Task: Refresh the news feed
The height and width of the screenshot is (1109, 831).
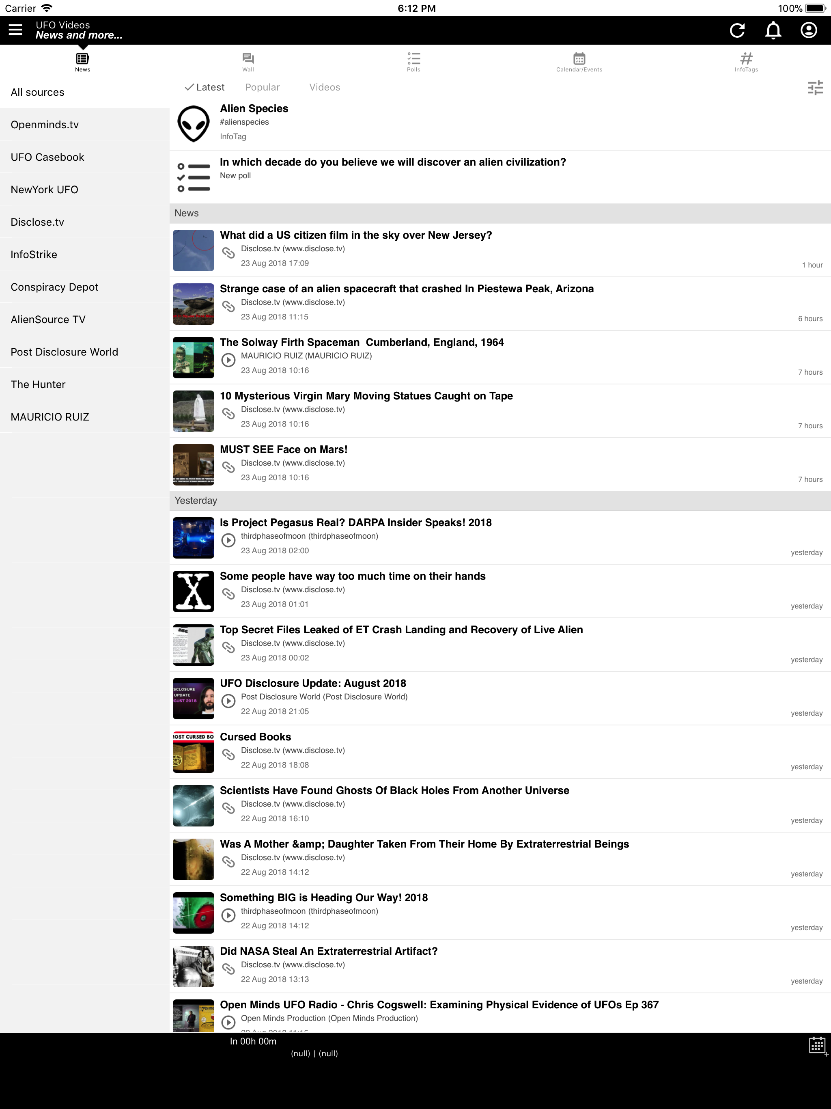Action: (737, 30)
